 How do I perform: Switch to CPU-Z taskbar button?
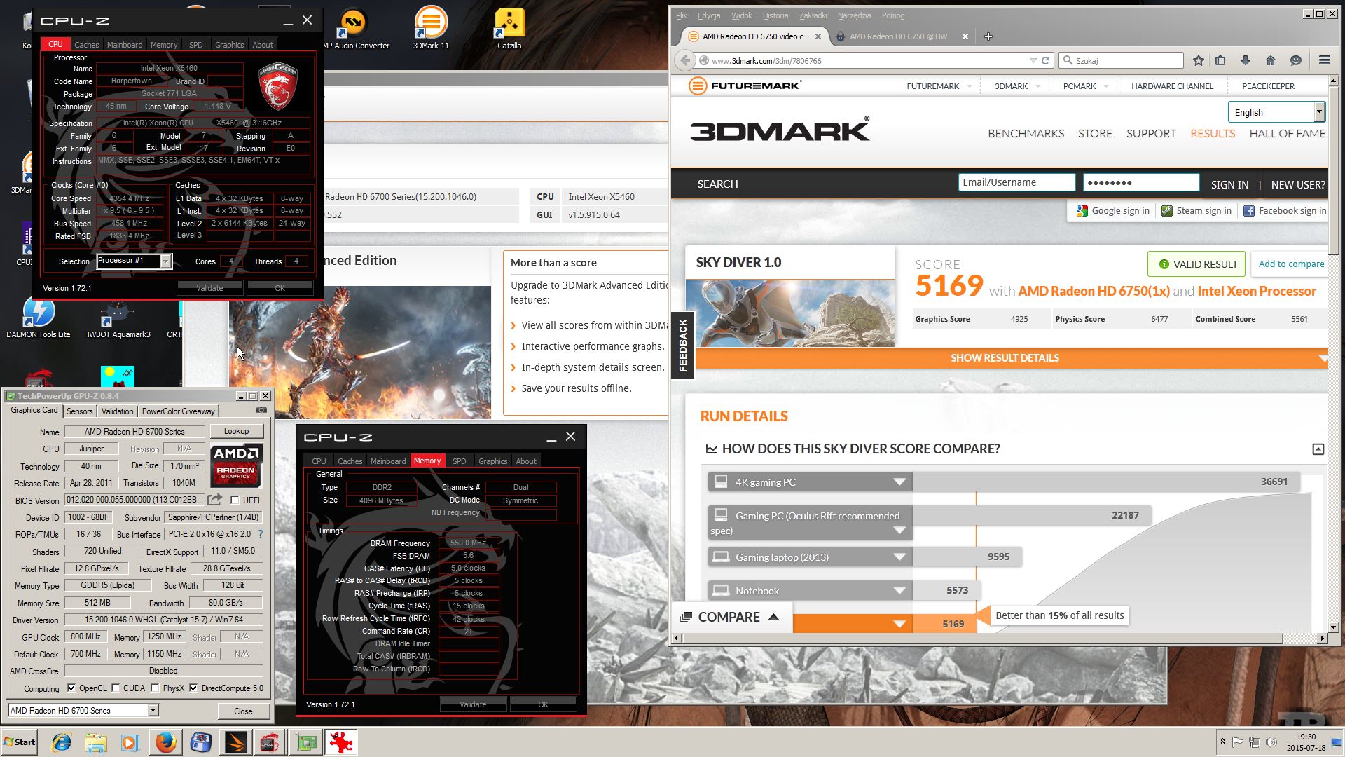pos(271,742)
